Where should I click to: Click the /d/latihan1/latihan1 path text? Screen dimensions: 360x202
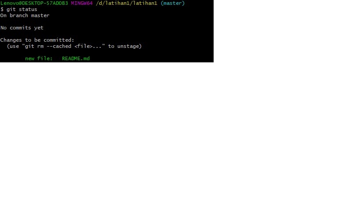coord(127,3)
